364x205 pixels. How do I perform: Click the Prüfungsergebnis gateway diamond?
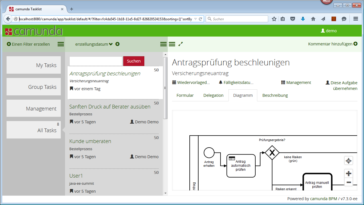coord(272,153)
